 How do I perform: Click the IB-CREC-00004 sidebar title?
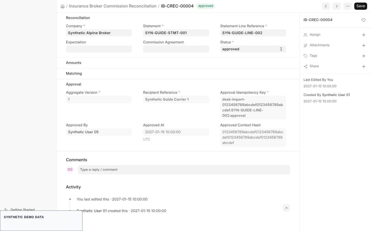tap(318, 20)
